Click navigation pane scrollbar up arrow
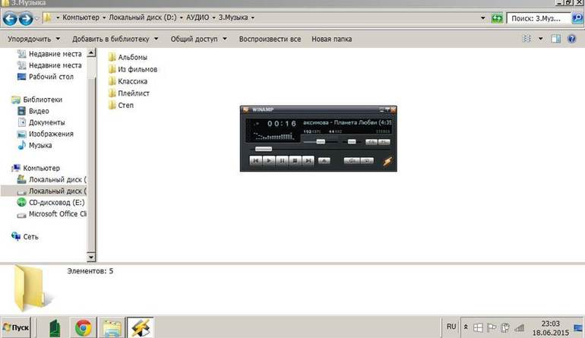The image size is (585, 338). point(91,52)
